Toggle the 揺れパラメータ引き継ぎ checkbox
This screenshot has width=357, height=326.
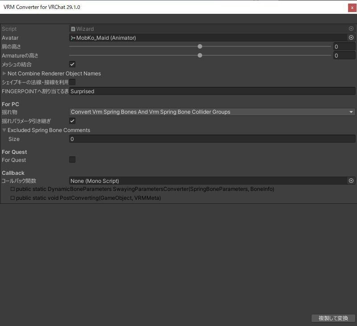pos(72,121)
